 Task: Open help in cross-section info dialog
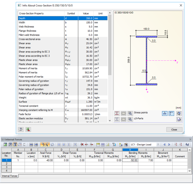(x=21, y=129)
